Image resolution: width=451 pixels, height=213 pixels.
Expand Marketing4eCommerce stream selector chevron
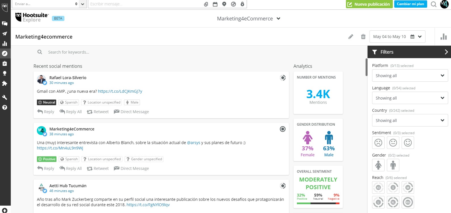(278, 18)
